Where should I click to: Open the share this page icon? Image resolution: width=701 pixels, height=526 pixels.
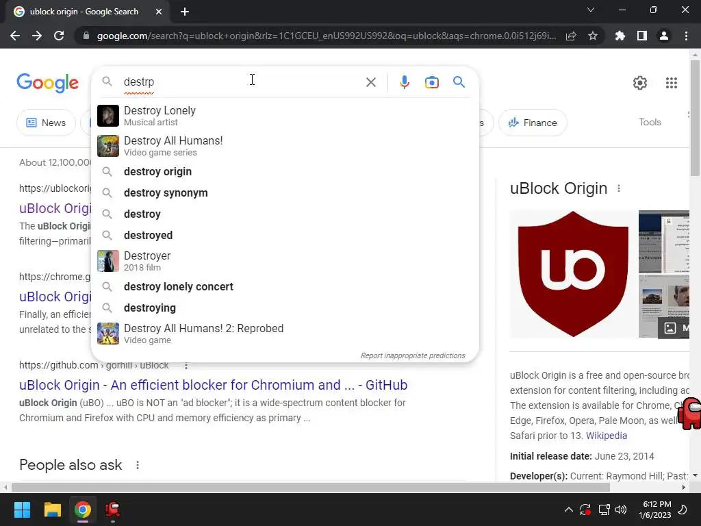pos(571,36)
